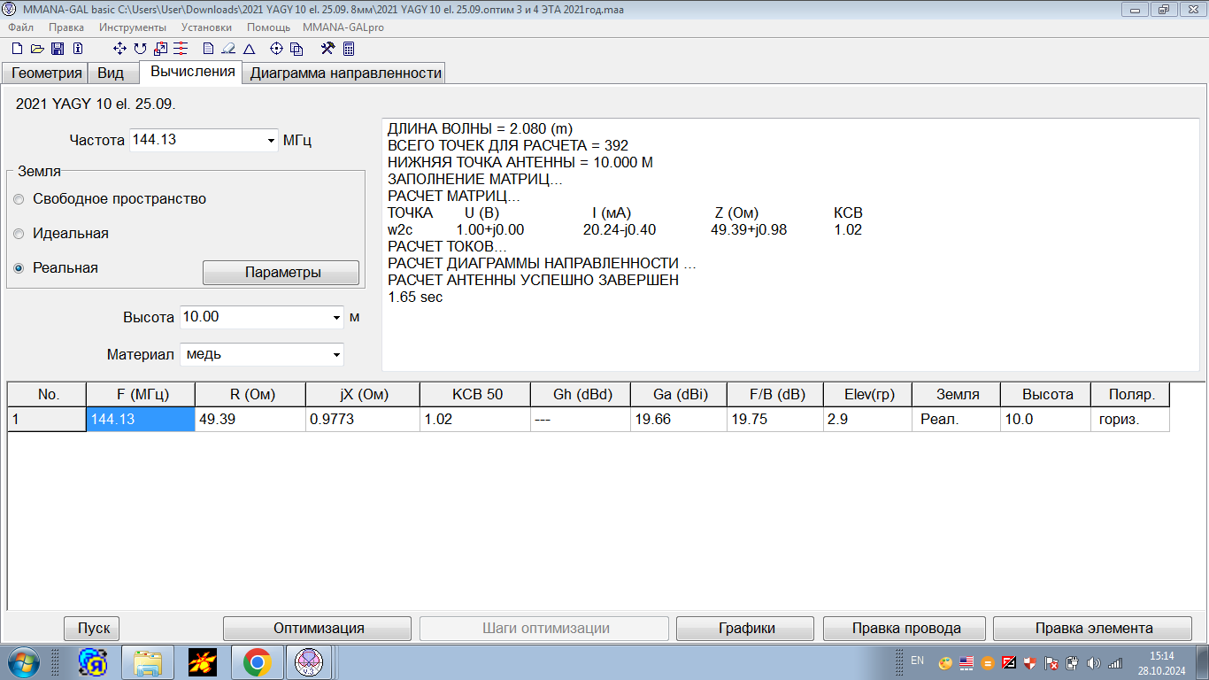Open the Высота height dropdown list
This screenshot has height=680, width=1209.
pos(336,317)
